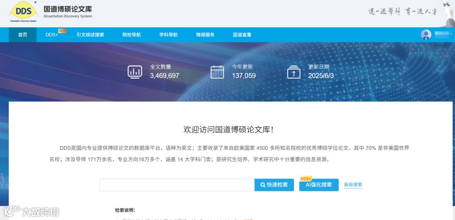The height and width of the screenshot is (220, 455).
Task: Open the 首页 tab
Action: pyautogui.click(x=23, y=35)
